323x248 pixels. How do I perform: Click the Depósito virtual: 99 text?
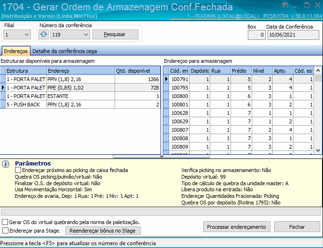coord(203,177)
